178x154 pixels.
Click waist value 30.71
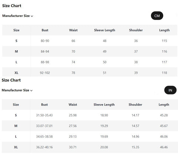pyautogui.click(x=73, y=147)
